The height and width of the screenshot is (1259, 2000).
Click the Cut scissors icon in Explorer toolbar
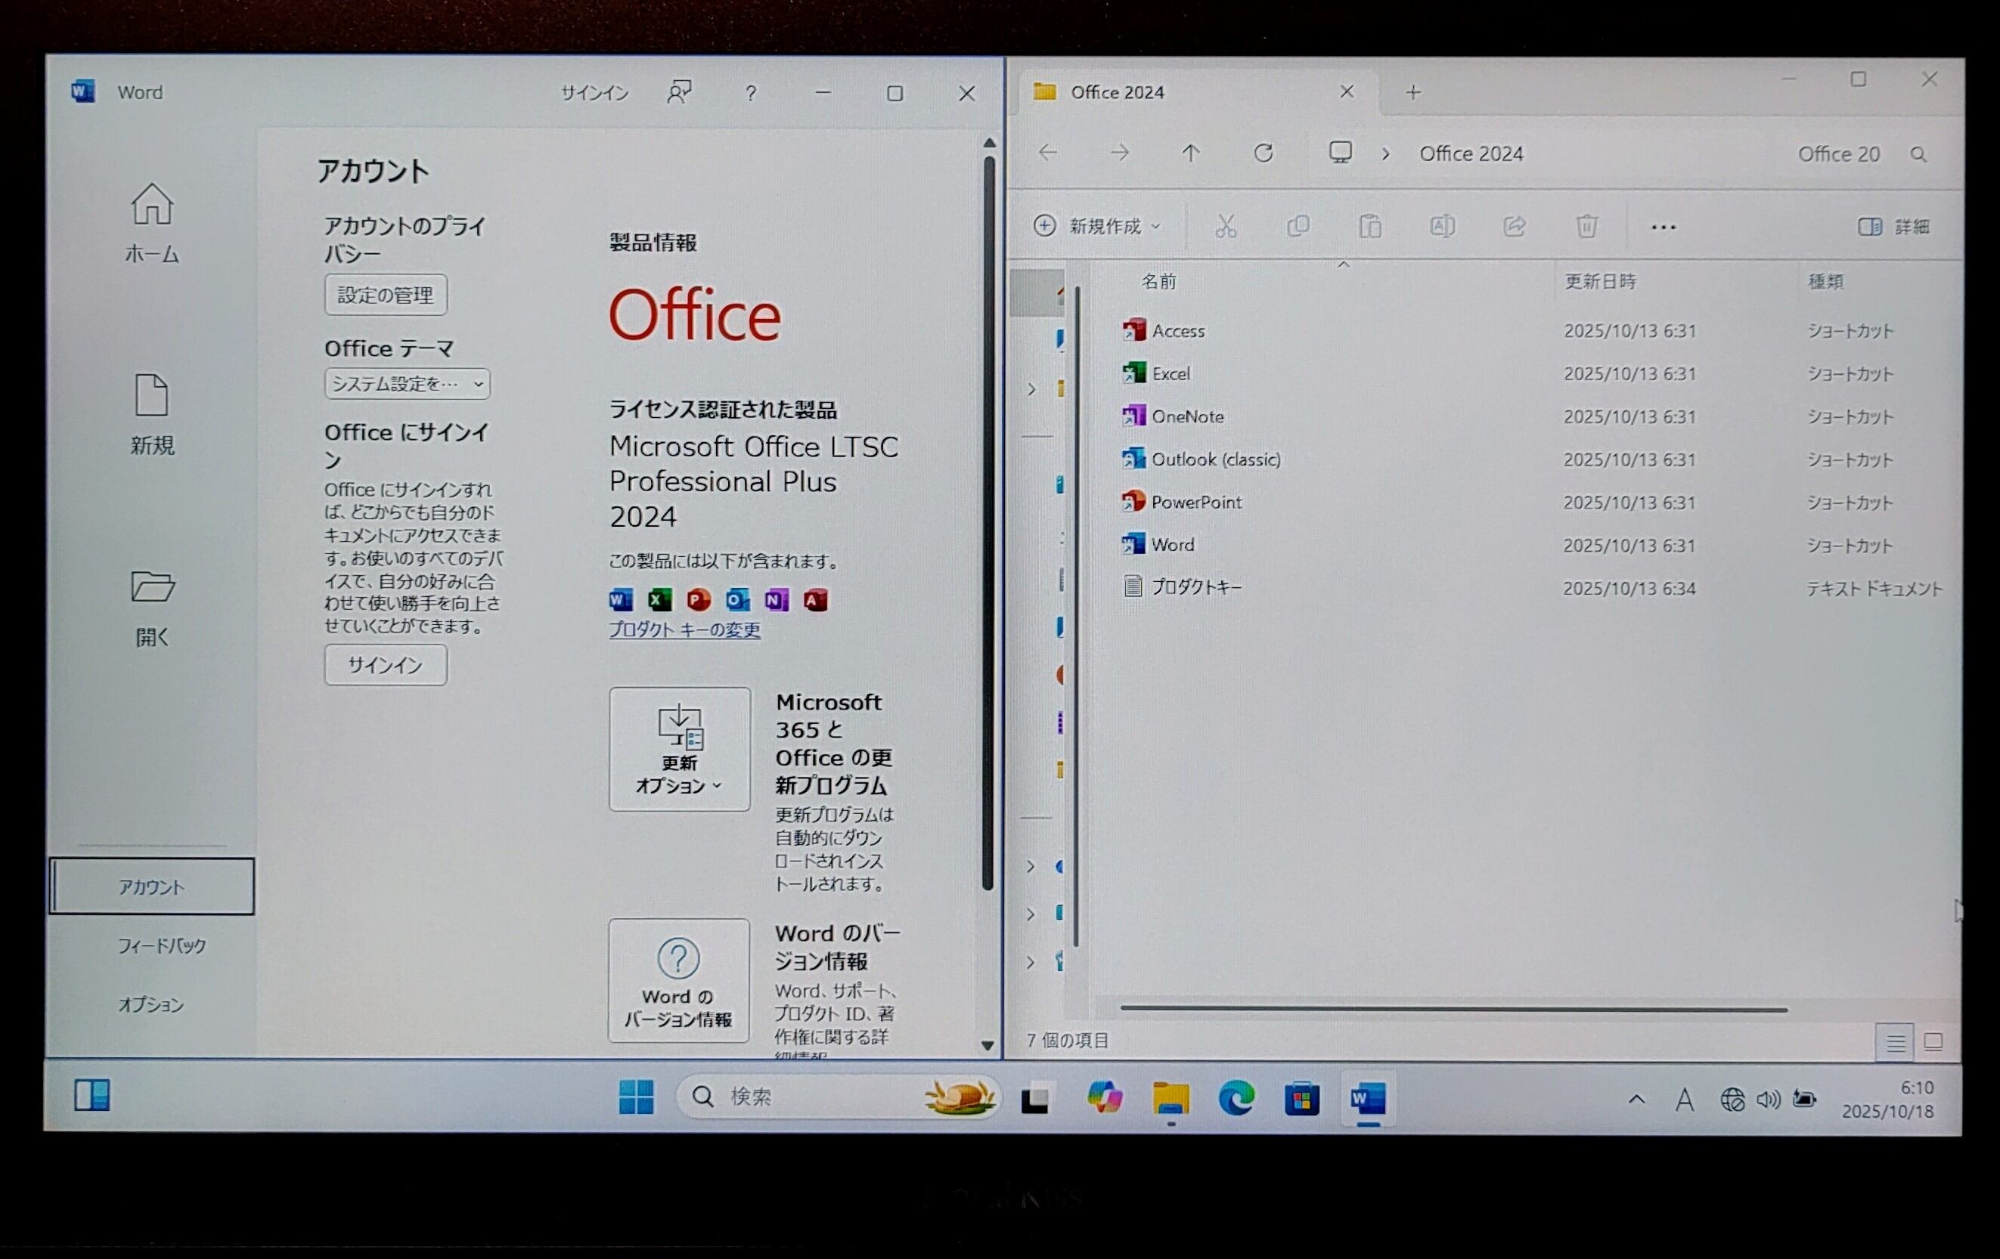point(1226,227)
